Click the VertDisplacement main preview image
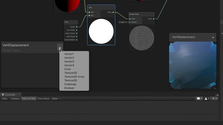 click(193, 65)
